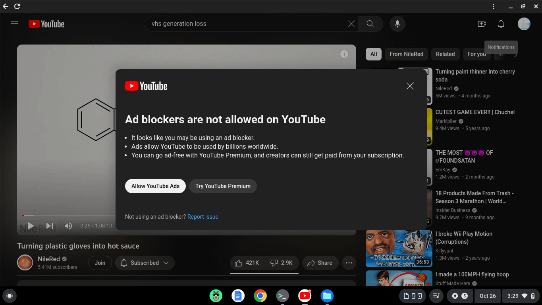Open the Files app on shelf

[327, 296]
